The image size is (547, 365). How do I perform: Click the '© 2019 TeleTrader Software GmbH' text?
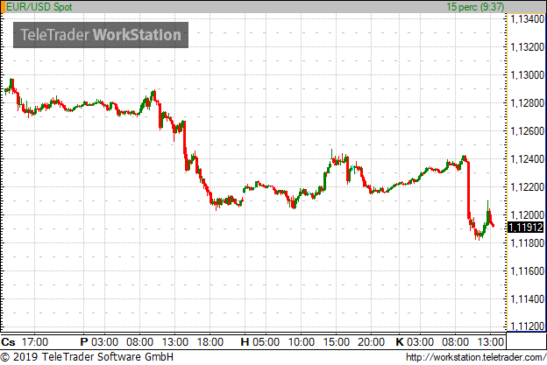point(87,357)
